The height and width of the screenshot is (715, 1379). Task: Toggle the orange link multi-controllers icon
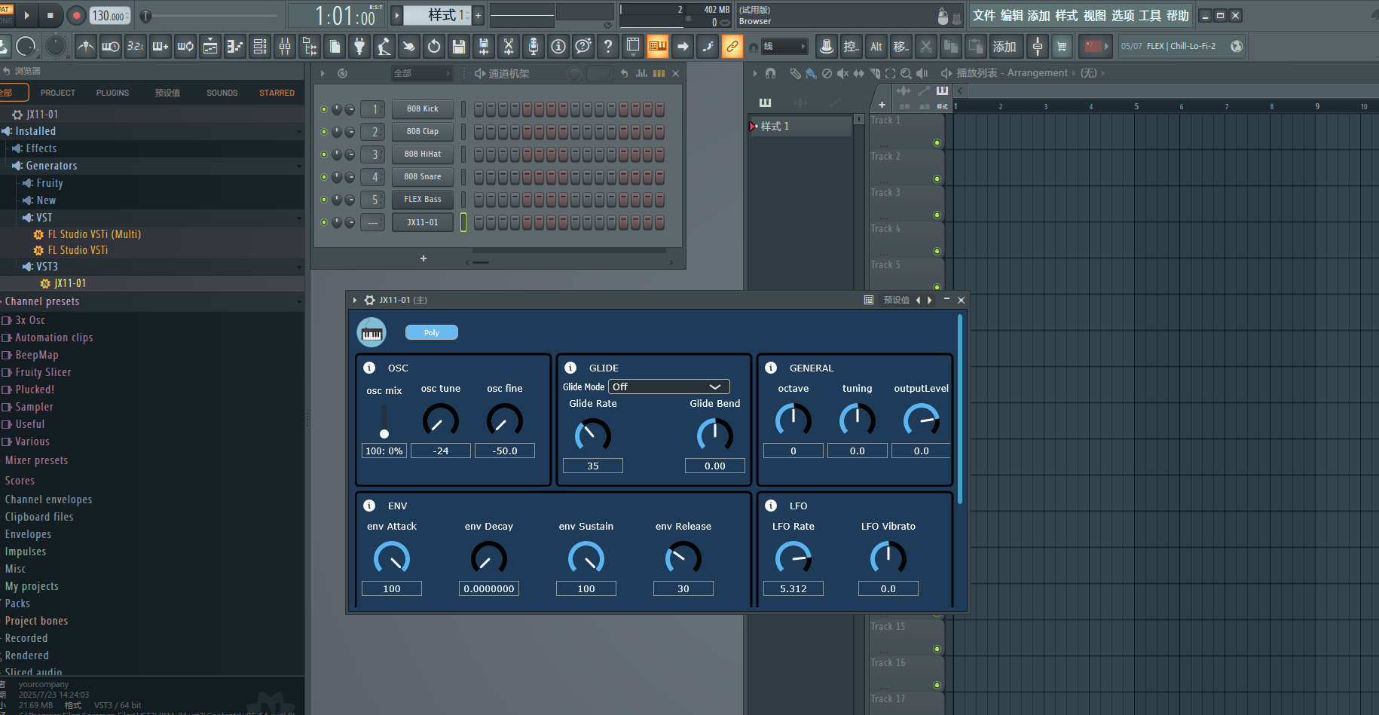coord(732,47)
